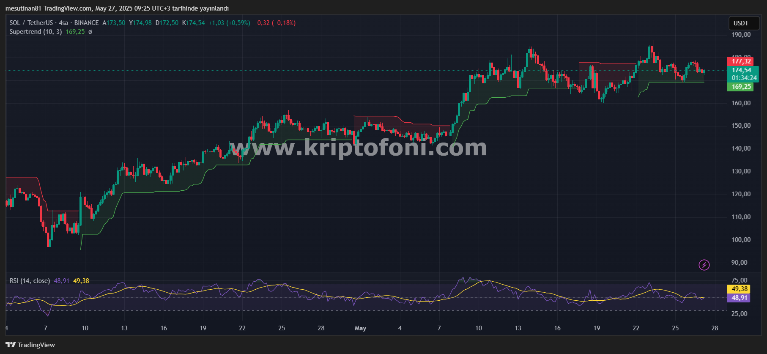
Task: Click the lightning bolt flash icon
Action: tap(704, 265)
